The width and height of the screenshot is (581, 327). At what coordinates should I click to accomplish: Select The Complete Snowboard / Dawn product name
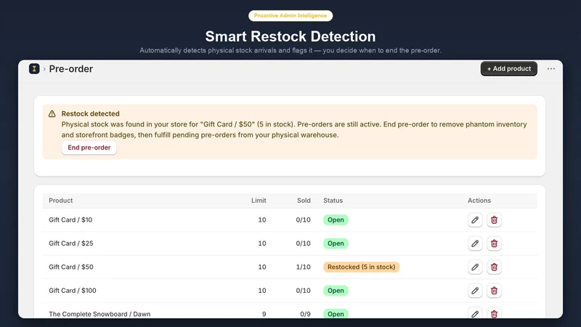click(99, 314)
